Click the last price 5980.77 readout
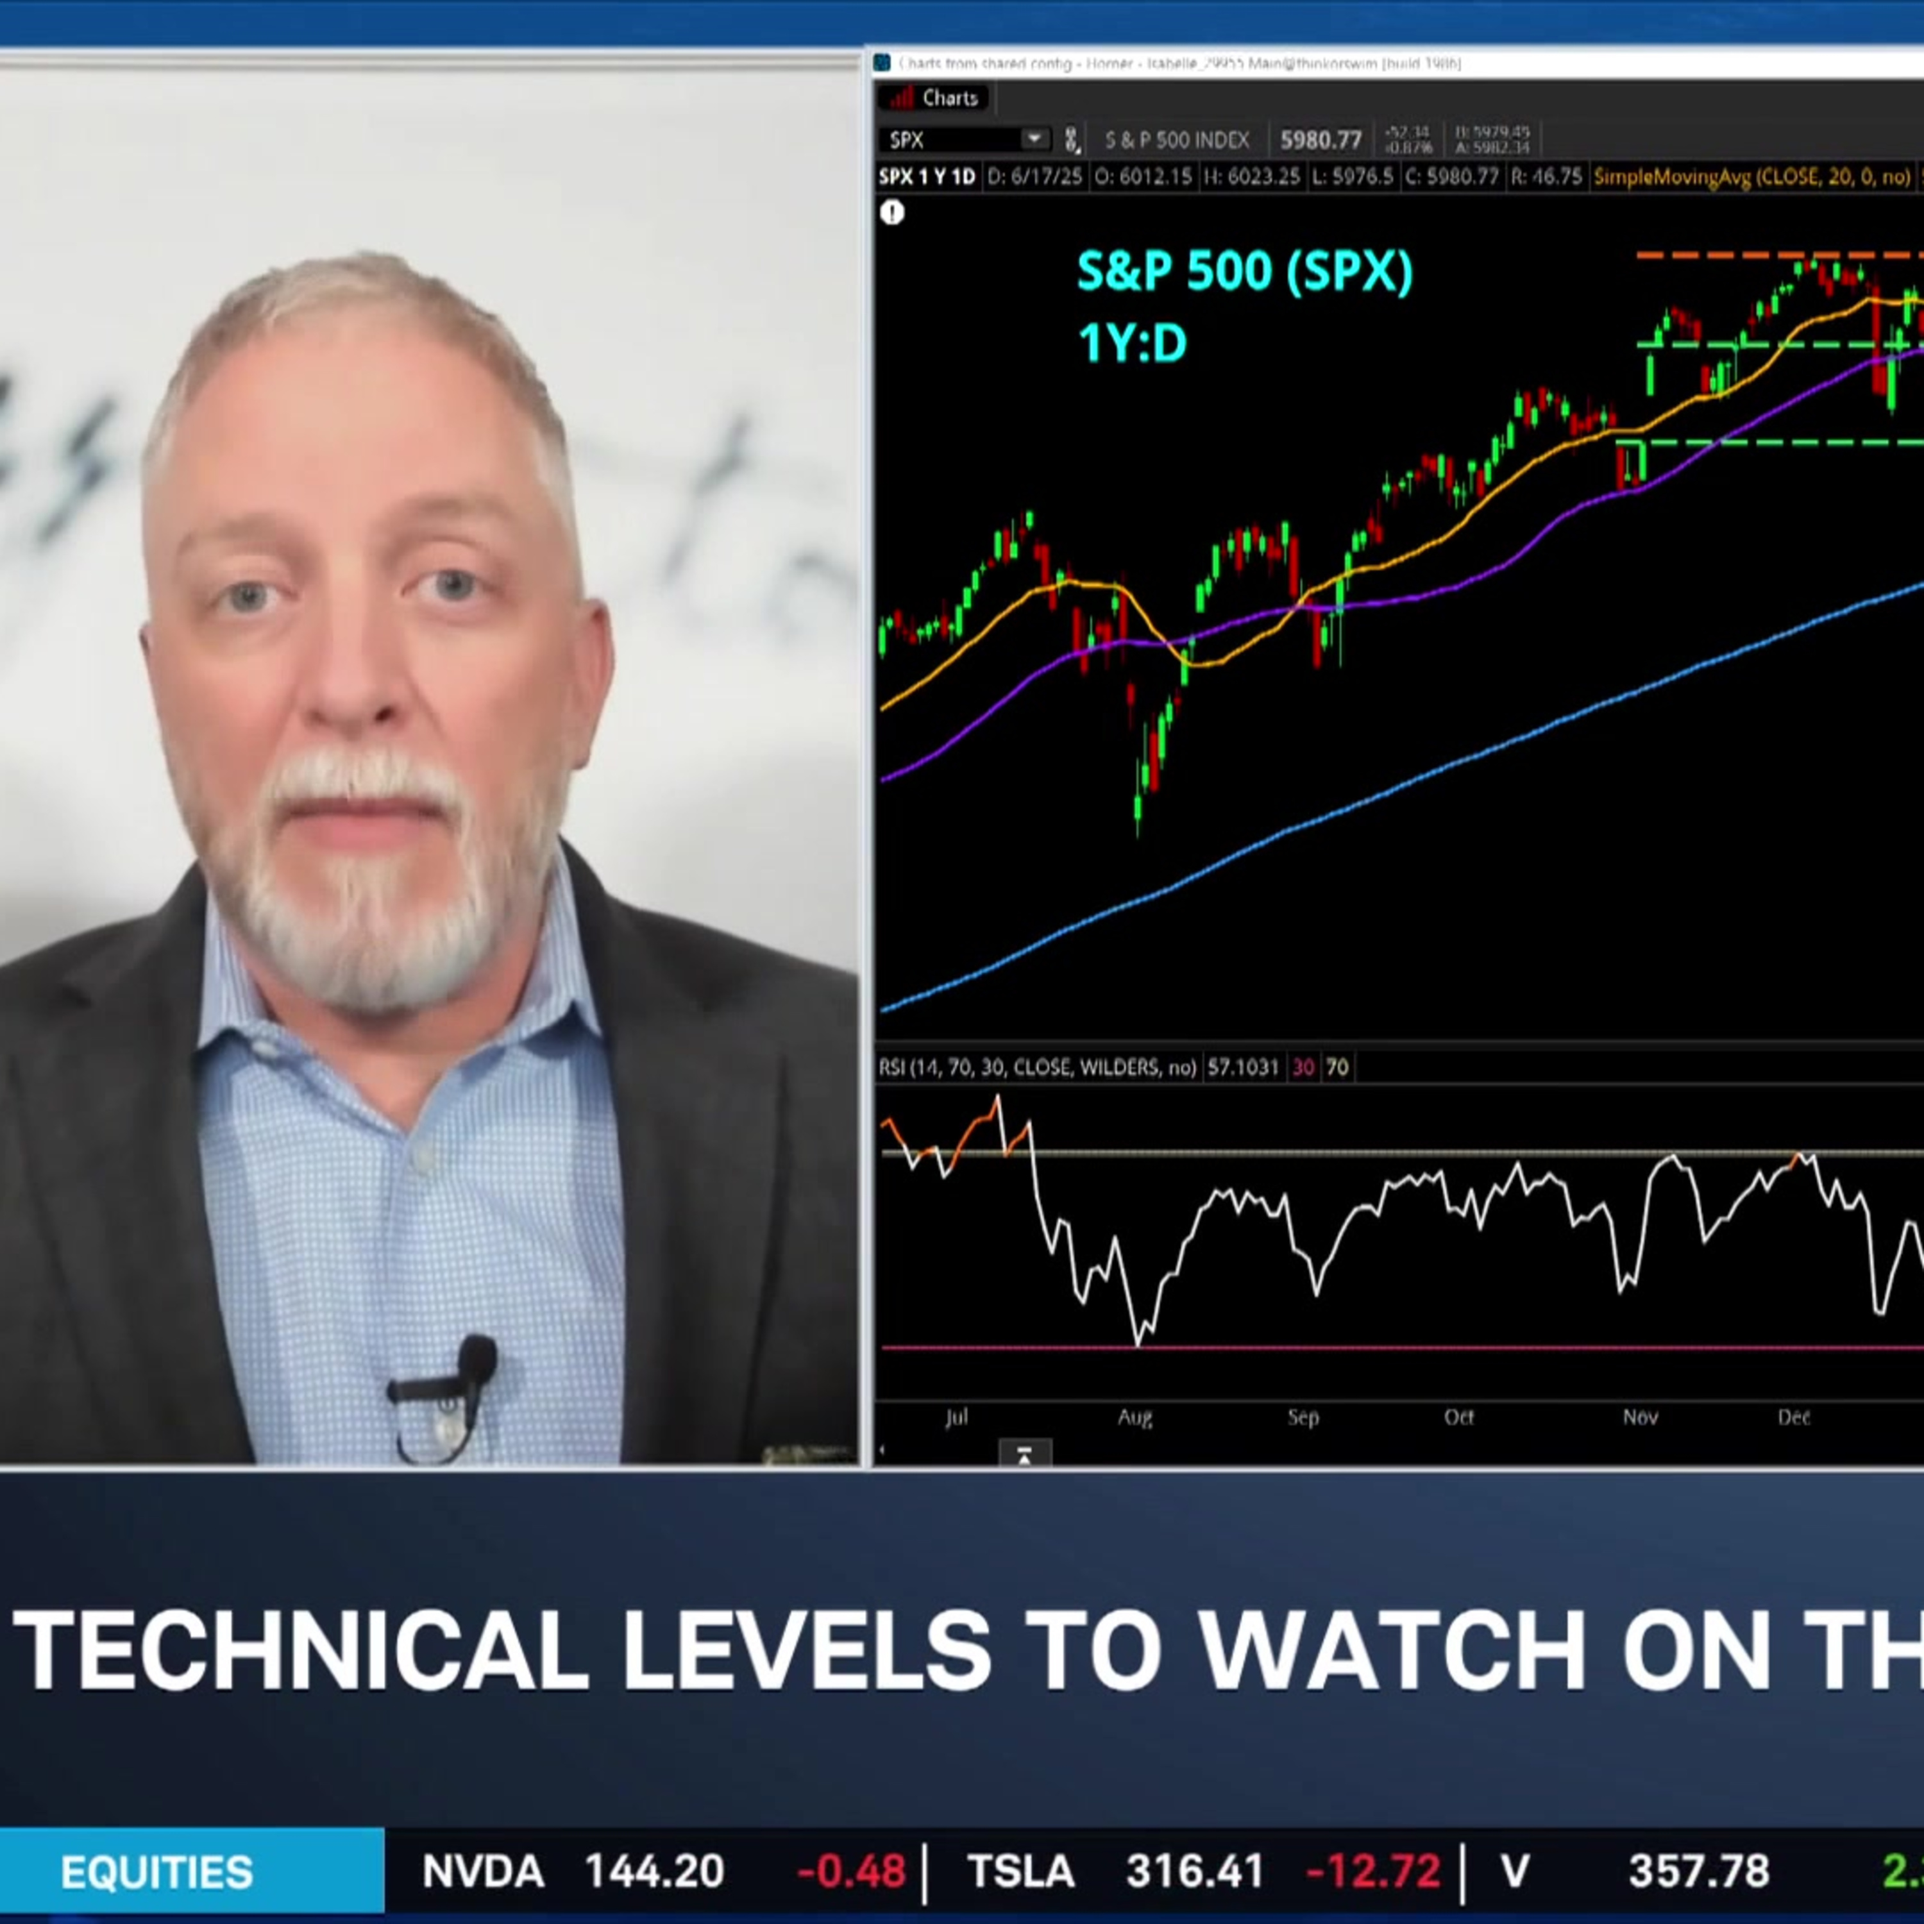Image resolution: width=1924 pixels, height=1924 pixels. [1321, 139]
